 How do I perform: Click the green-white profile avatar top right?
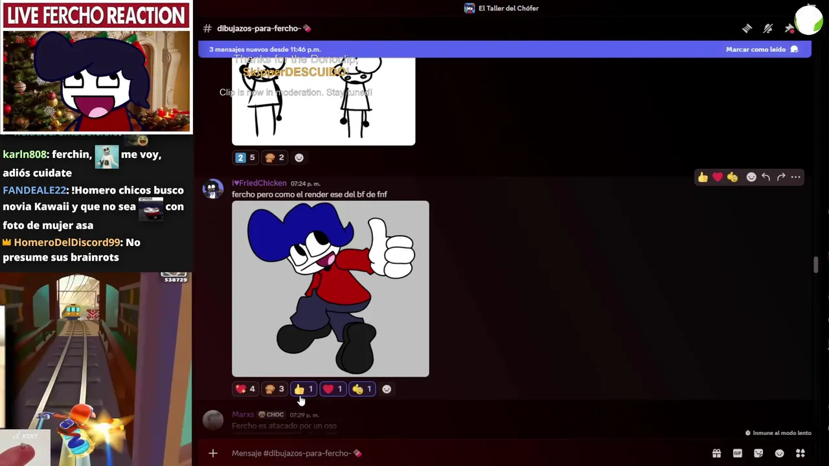[809, 20]
